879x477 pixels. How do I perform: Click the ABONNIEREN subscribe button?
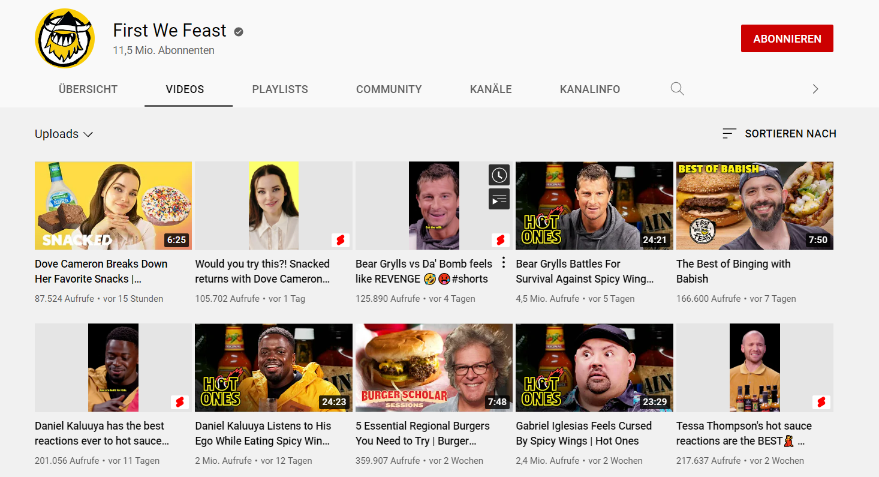coord(787,38)
